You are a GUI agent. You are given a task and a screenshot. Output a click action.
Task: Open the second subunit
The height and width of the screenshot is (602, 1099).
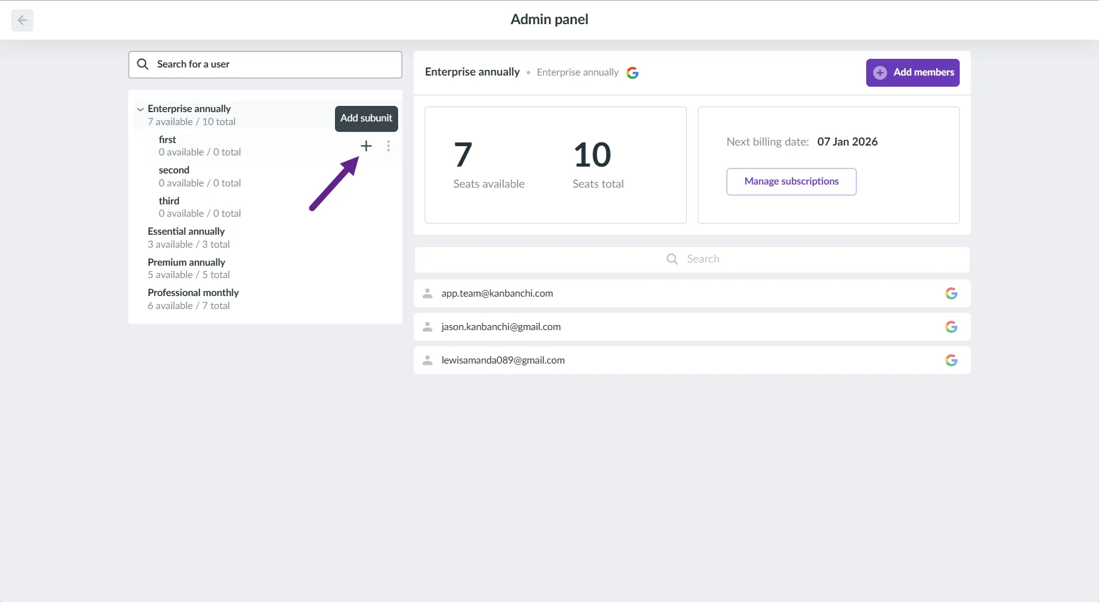(x=174, y=176)
